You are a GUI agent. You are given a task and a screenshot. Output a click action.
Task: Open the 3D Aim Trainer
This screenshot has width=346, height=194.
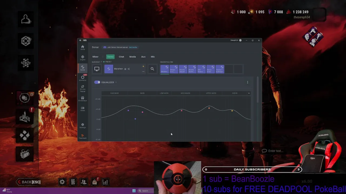pyautogui.click(x=82, y=89)
